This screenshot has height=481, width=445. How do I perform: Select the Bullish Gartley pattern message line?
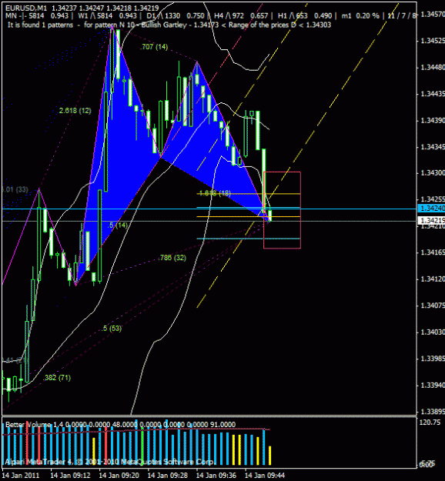click(x=169, y=25)
